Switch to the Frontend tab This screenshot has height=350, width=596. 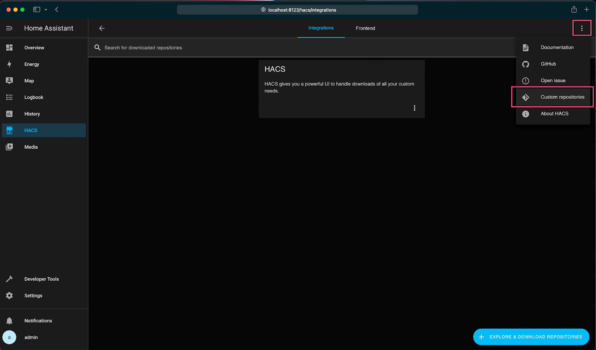pyautogui.click(x=365, y=28)
